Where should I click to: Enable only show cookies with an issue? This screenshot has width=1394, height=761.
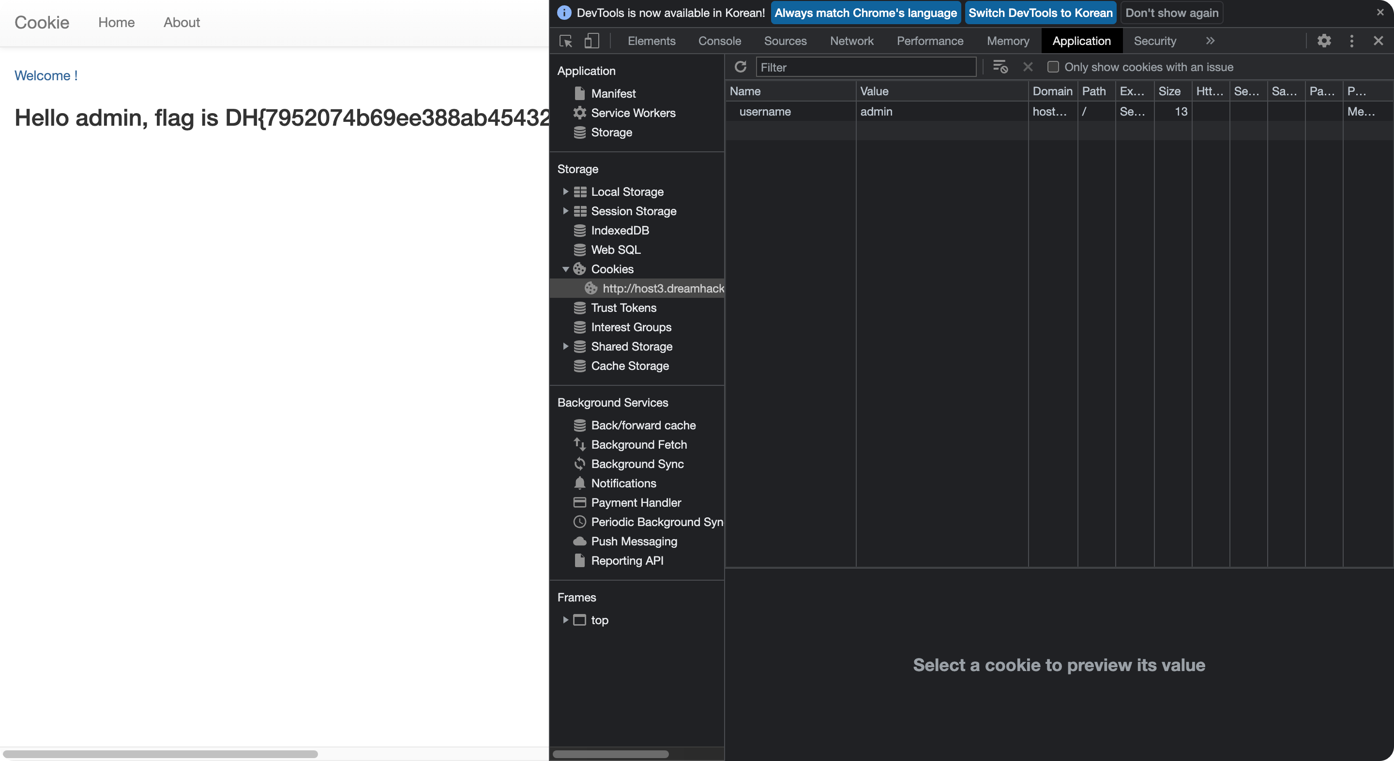point(1053,67)
